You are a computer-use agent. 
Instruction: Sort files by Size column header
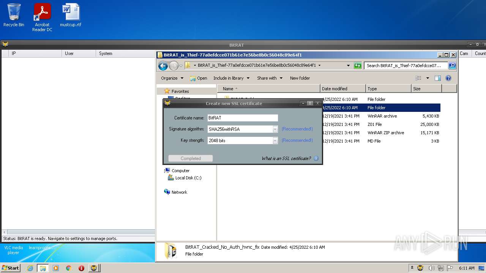tap(426, 89)
